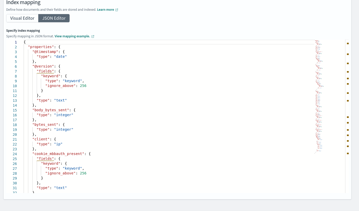Screen dimensions: 359x211
Task: Click the "cookie_mbbauth_present" field name
Action: point(58,154)
